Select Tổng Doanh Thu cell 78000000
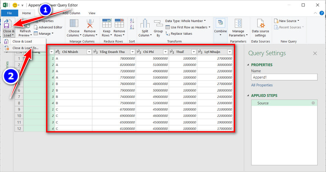Screen dimensions: 326x172 point(114,58)
